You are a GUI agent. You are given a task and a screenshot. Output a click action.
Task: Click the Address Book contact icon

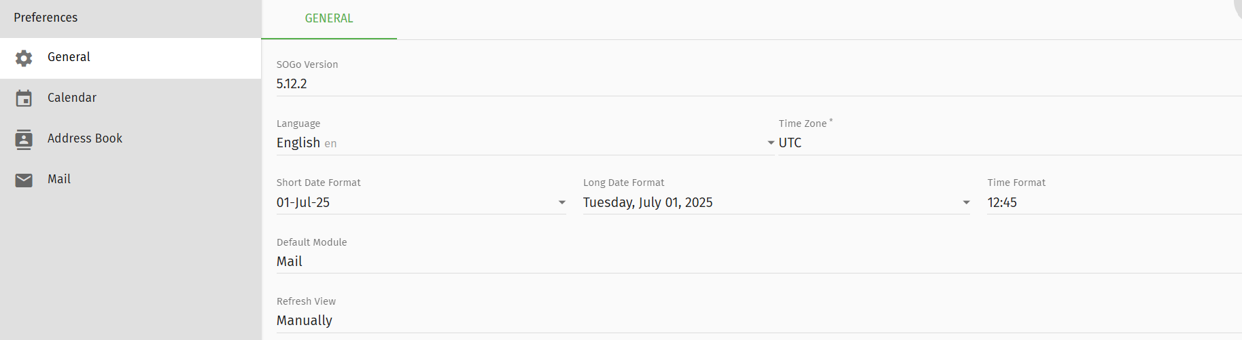click(24, 139)
